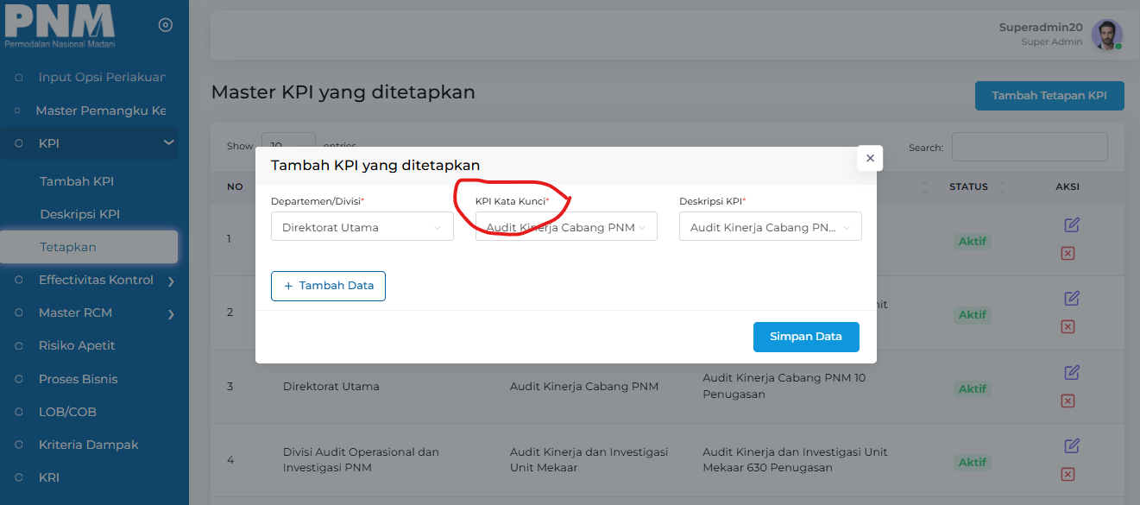Click the sidebar toggle circle icon

pyautogui.click(x=166, y=25)
